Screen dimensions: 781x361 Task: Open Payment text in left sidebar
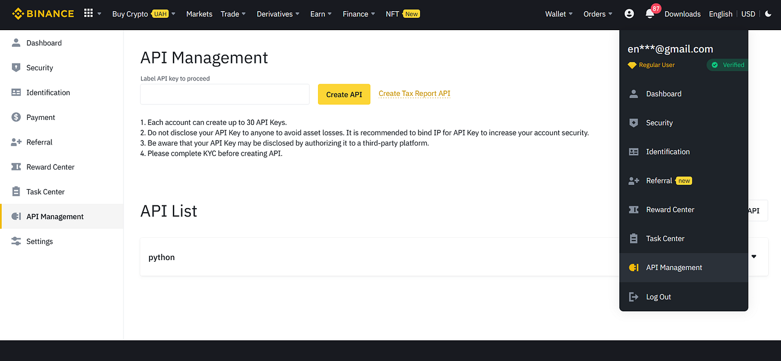click(41, 117)
